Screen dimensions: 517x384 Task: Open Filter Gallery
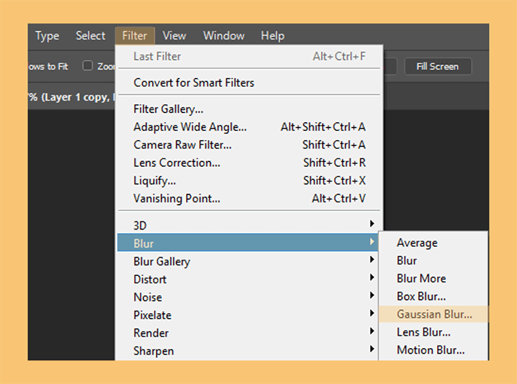click(249, 109)
